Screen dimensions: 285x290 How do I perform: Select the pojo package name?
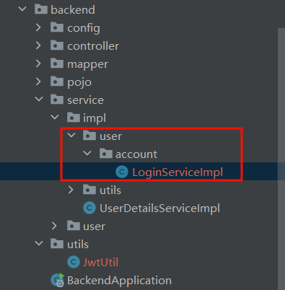pyautogui.click(x=79, y=82)
